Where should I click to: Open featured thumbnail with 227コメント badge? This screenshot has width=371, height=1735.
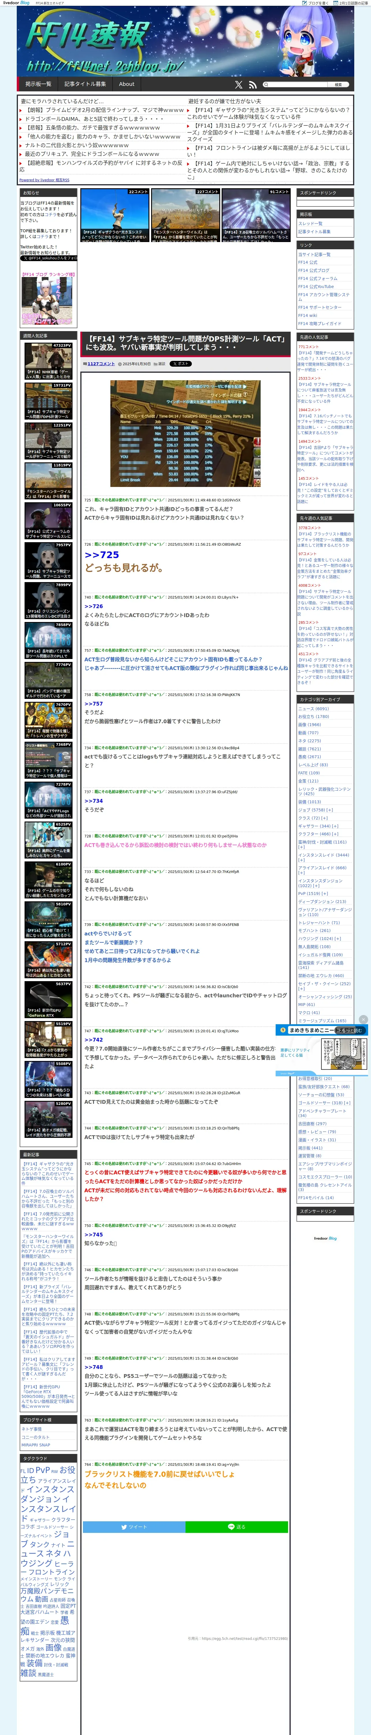tap(185, 215)
